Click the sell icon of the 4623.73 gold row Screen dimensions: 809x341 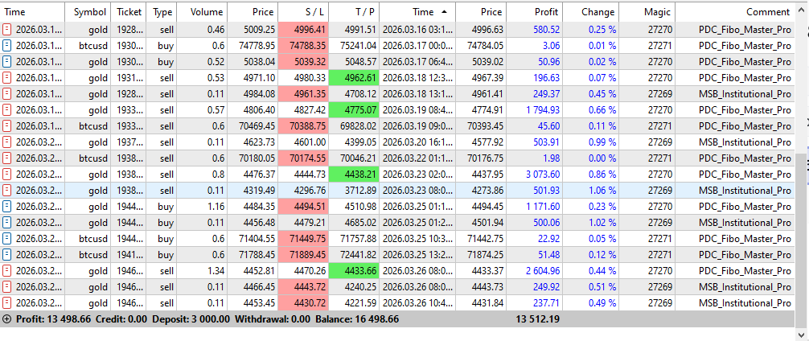pyautogui.click(x=7, y=142)
